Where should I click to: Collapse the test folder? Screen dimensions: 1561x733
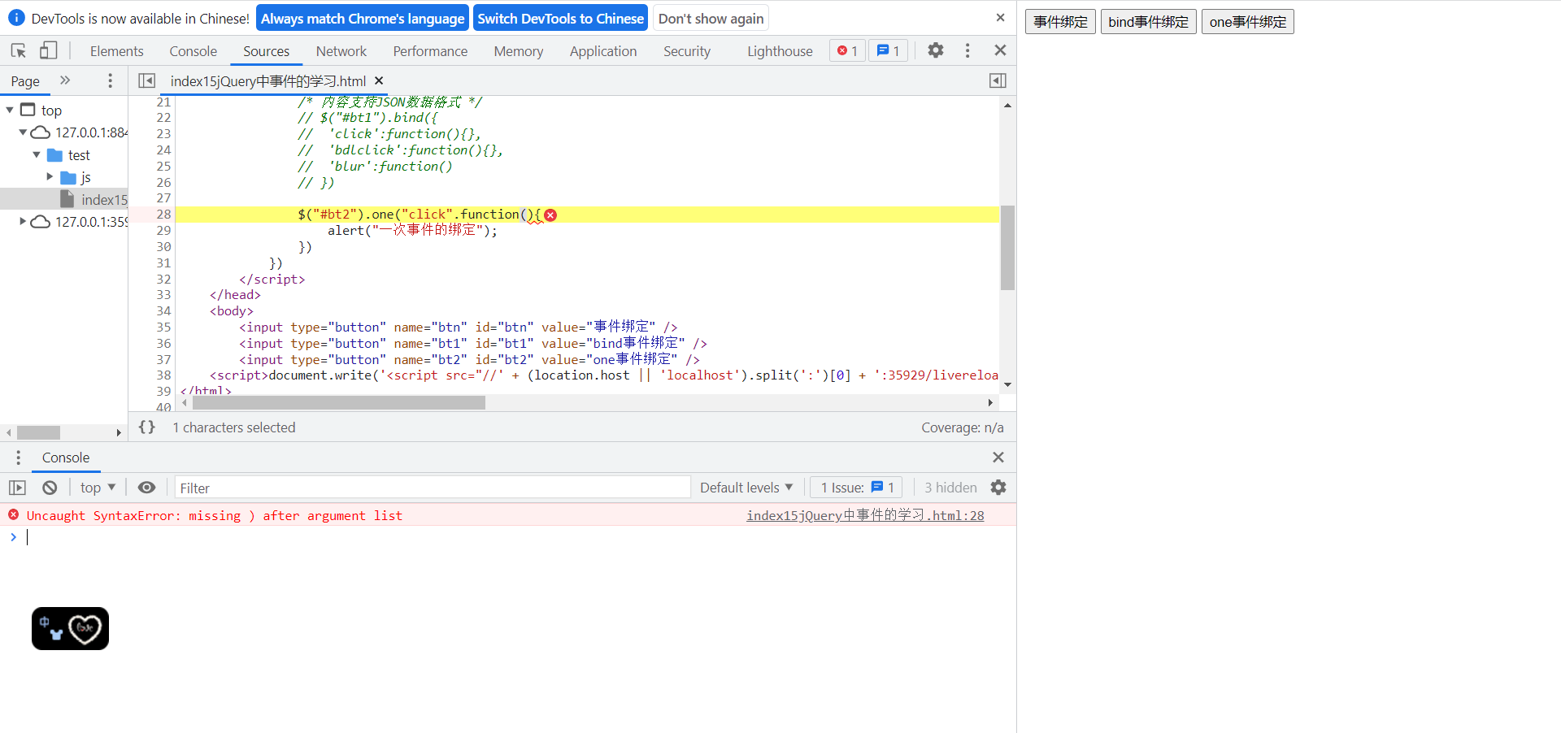point(37,154)
